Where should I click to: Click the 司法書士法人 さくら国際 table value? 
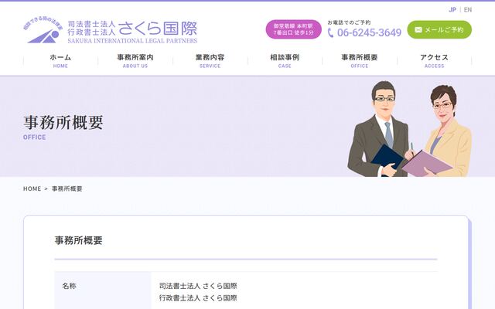tap(198, 286)
